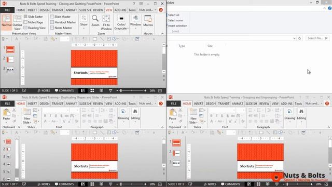332x187 pixels.
Task: Click Slide Sorter icon in bottom-right status bar
Action: 258,184
